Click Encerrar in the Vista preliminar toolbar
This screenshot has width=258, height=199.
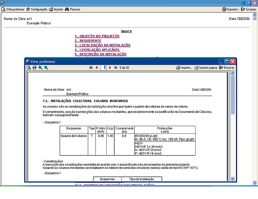tap(227, 68)
